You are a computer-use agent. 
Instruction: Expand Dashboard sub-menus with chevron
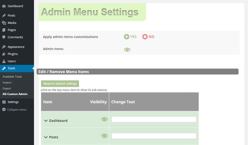point(46,121)
